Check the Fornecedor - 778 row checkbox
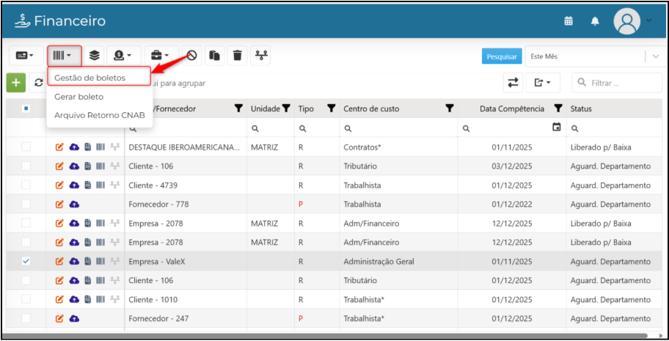 coord(26,204)
